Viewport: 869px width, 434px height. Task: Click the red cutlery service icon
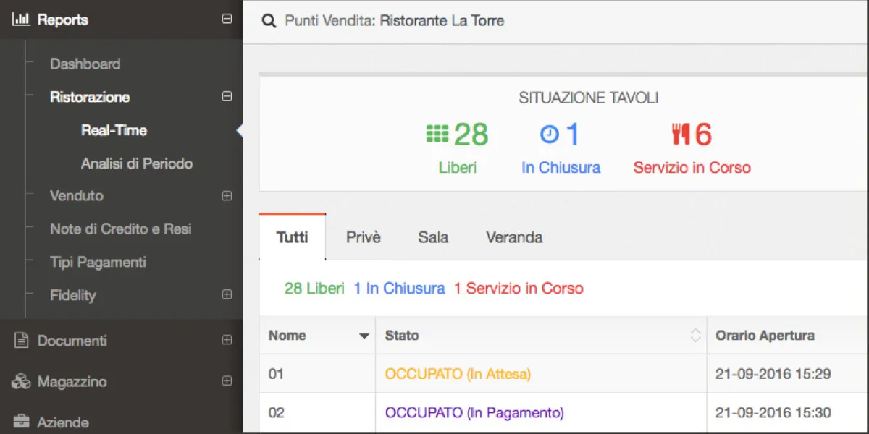pos(681,134)
